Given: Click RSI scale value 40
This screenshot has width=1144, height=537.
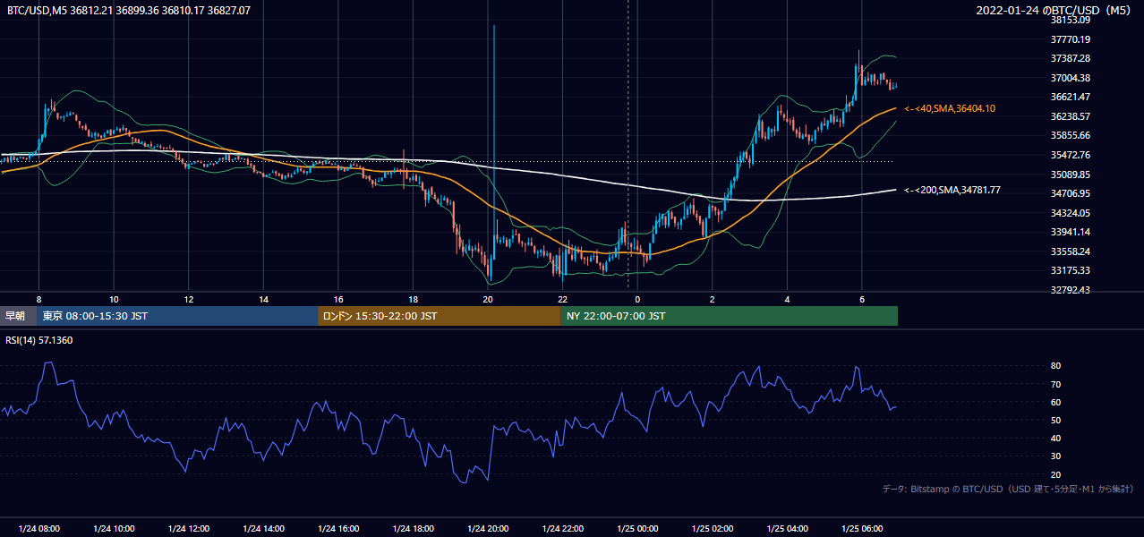Looking at the screenshot, I should pos(1056,438).
